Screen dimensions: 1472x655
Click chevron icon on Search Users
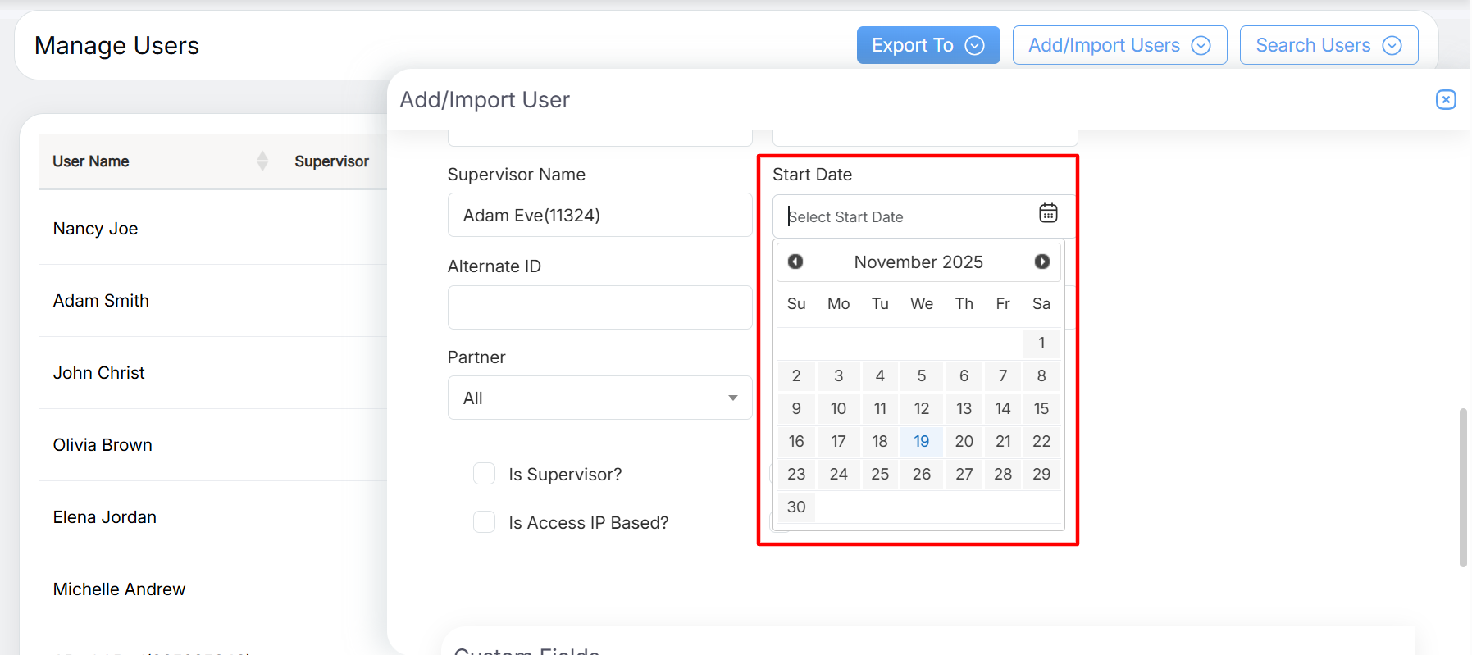(x=1392, y=46)
